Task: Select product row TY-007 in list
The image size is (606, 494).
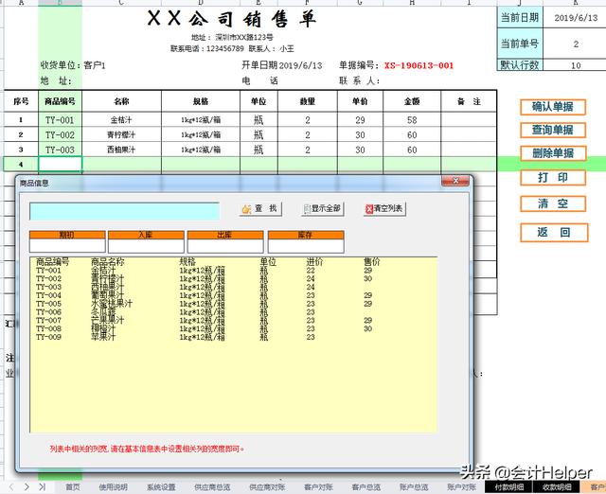Action: coord(233,320)
